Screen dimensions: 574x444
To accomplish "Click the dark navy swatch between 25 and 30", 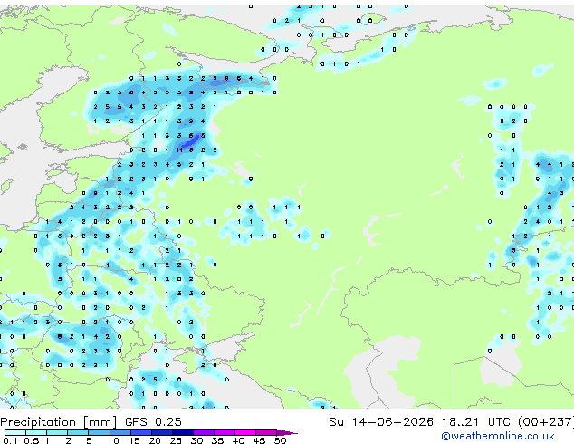I will [183, 432].
